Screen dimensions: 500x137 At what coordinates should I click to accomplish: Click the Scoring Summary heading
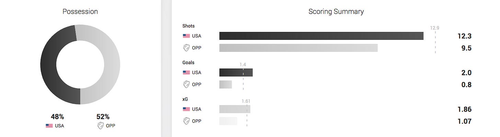coord(336,11)
